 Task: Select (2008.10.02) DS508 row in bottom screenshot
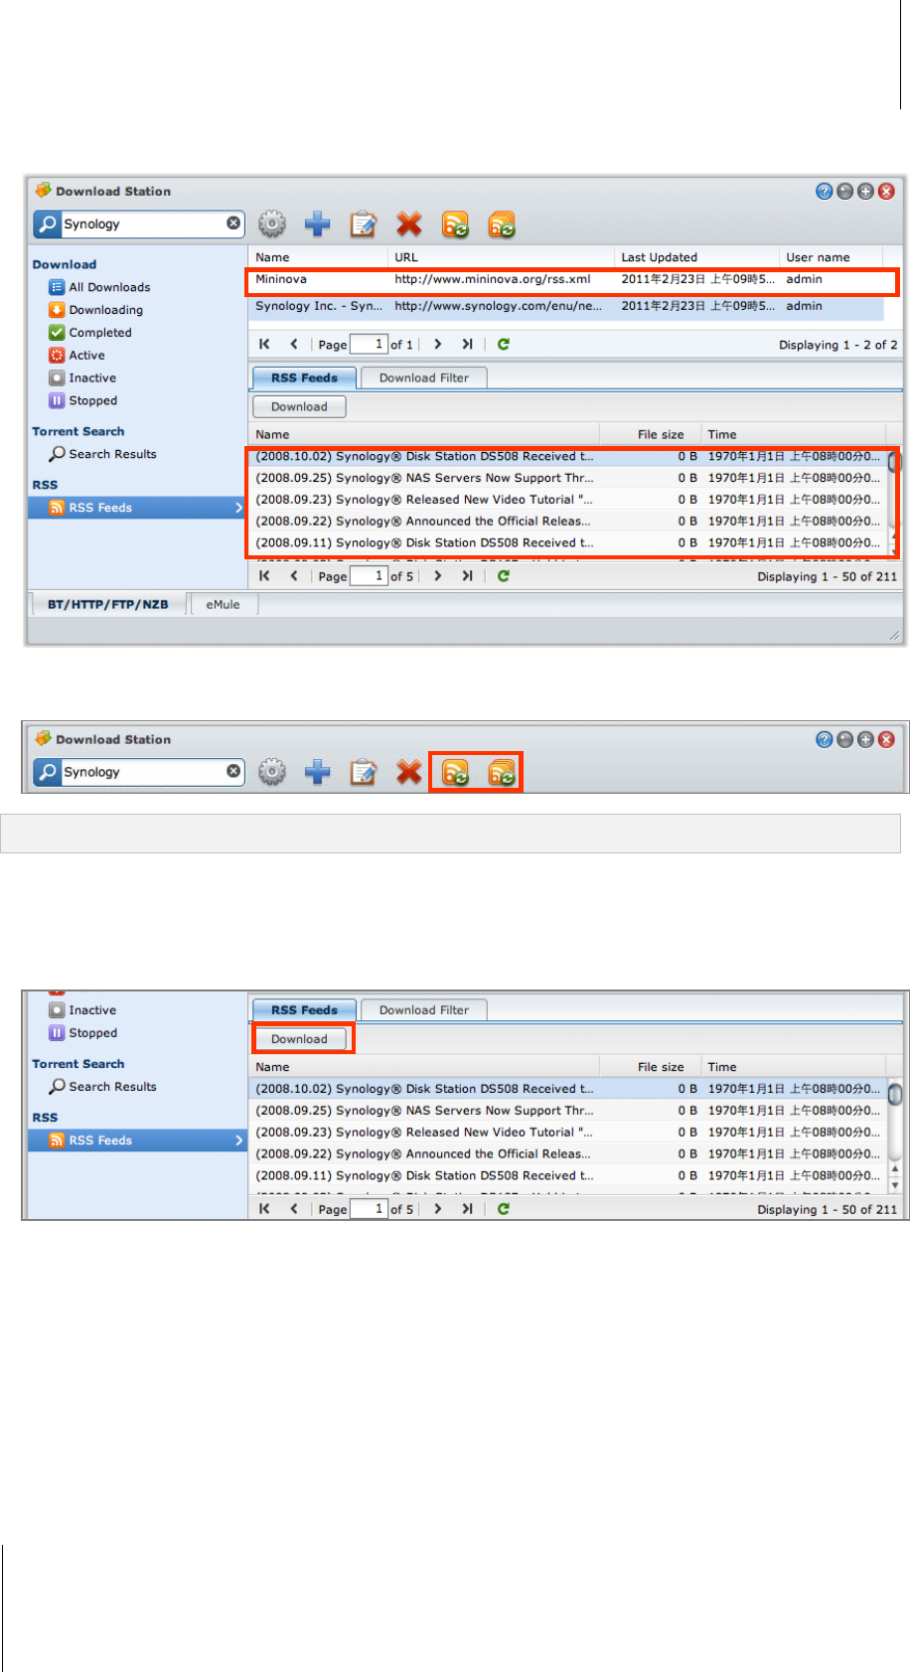(567, 1089)
